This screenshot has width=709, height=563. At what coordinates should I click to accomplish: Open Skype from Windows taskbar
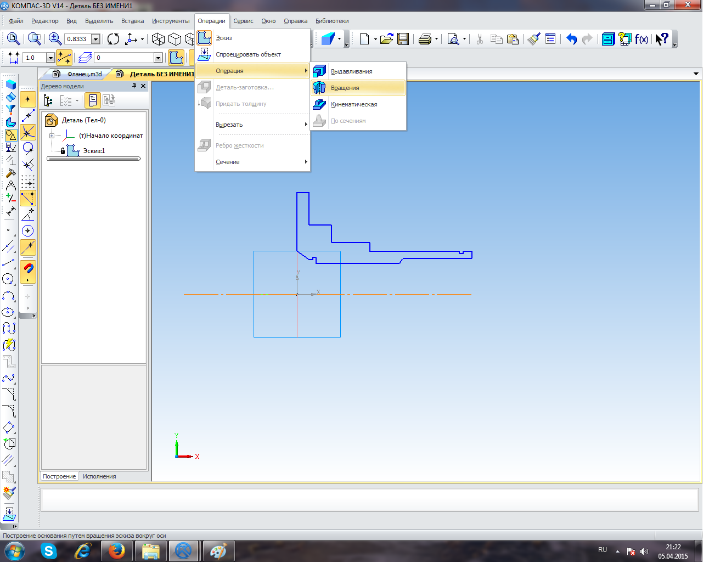point(49,551)
